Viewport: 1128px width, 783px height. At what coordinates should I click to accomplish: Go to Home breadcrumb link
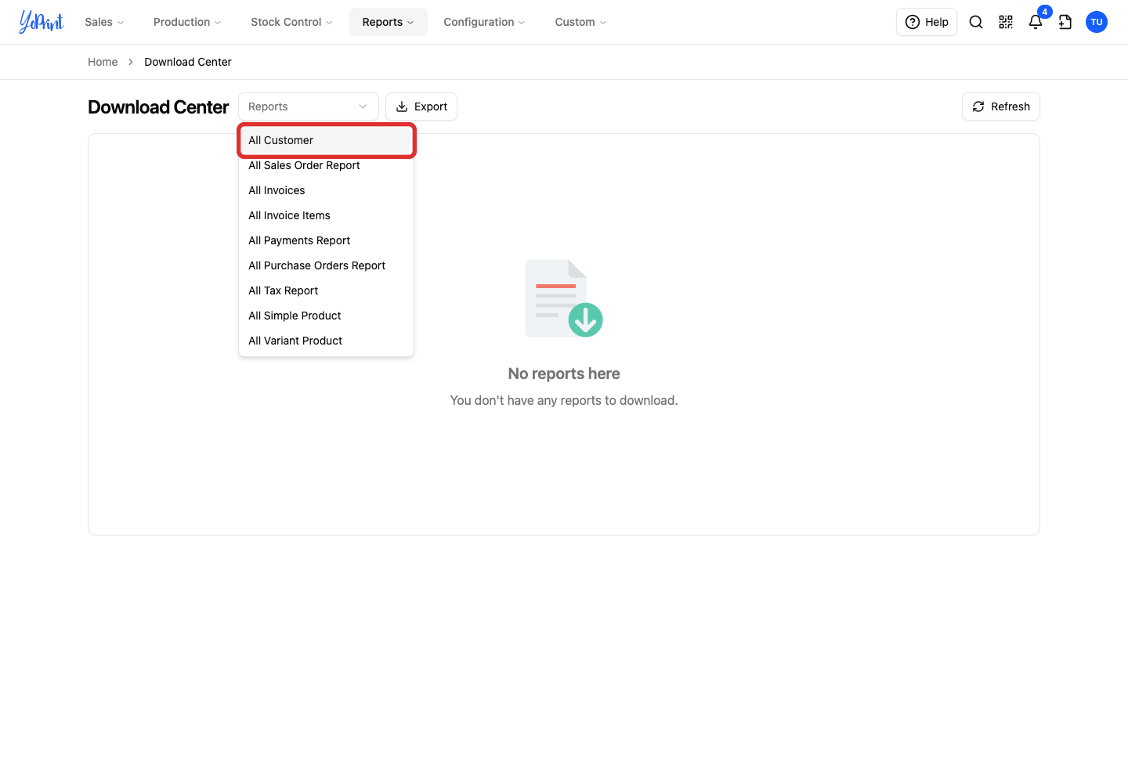[x=103, y=62]
